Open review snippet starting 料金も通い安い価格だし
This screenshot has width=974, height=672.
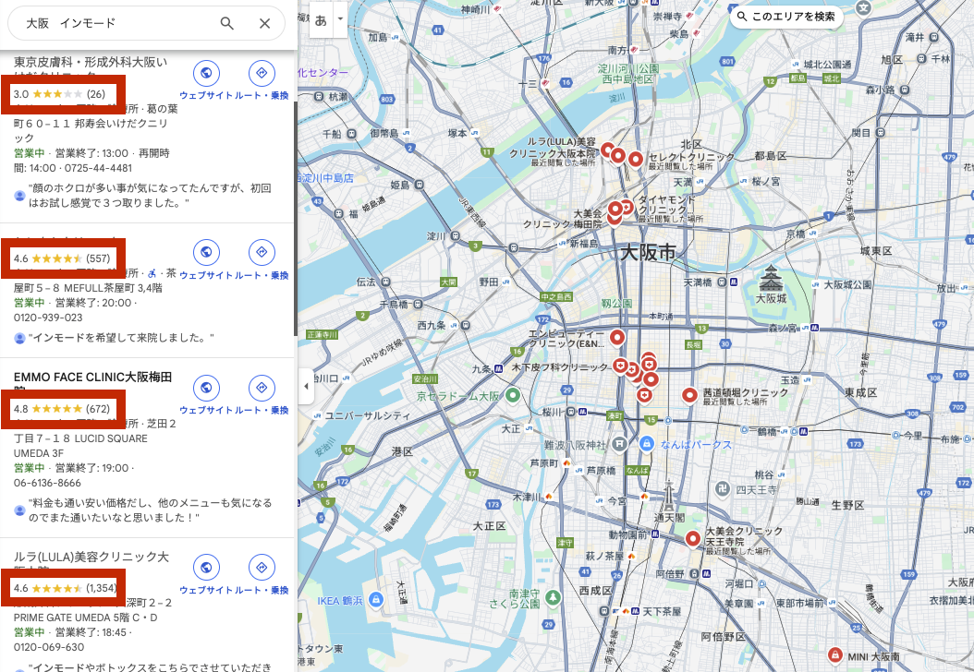(151, 510)
